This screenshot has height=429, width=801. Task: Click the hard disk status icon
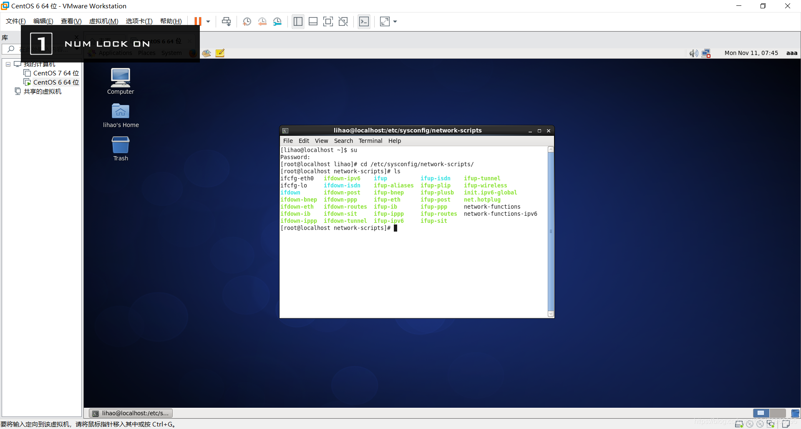tap(739, 424)
